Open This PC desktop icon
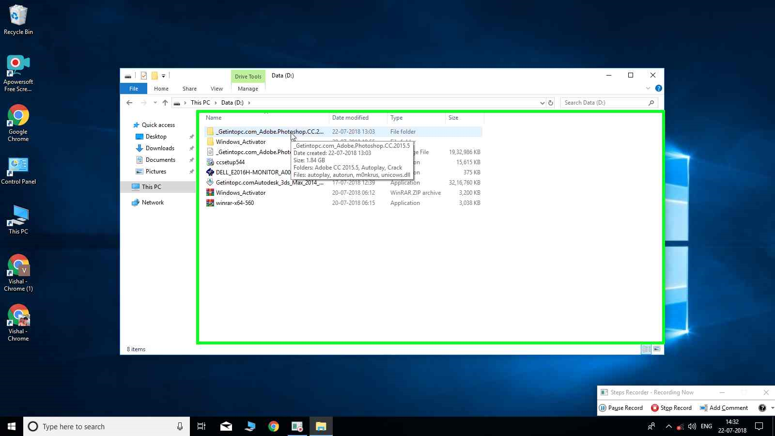Screen dimensions: 775x436 click(x=18, y=220)
